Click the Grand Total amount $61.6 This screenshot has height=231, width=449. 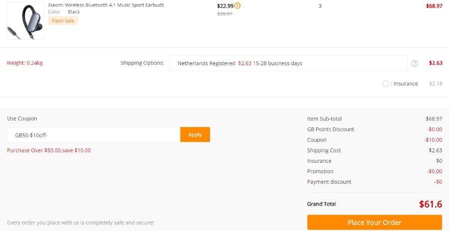coord(431,204)
